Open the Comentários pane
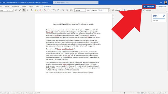Screen dimensions: 168x94 coord(161,7)
